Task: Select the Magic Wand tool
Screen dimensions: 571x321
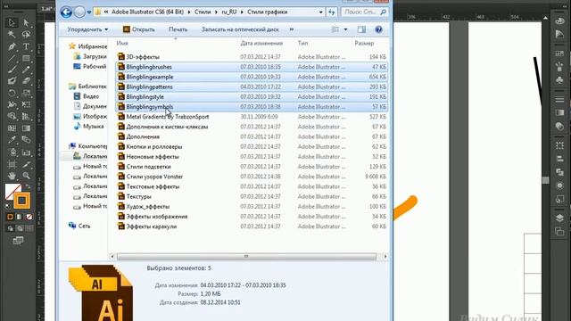Action: click(12, 35)
